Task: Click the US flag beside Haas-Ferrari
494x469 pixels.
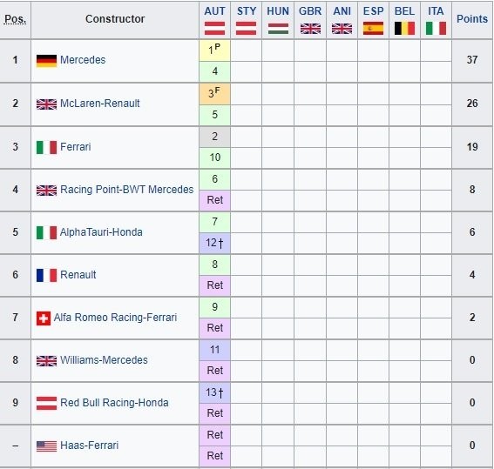Action: [x=46, y=446]
